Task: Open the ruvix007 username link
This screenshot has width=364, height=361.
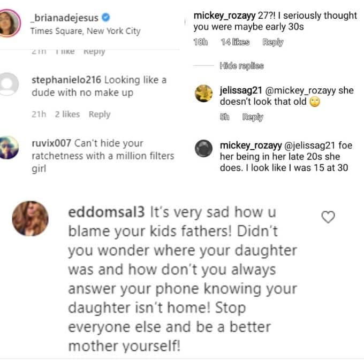Action: tap(51, 143)
